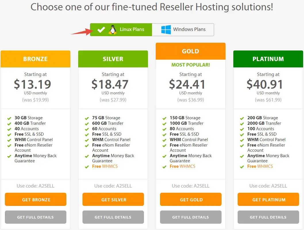Click the check icon beside 150 GB Storage
304x230 pixels.
click(x=164, y=118)
